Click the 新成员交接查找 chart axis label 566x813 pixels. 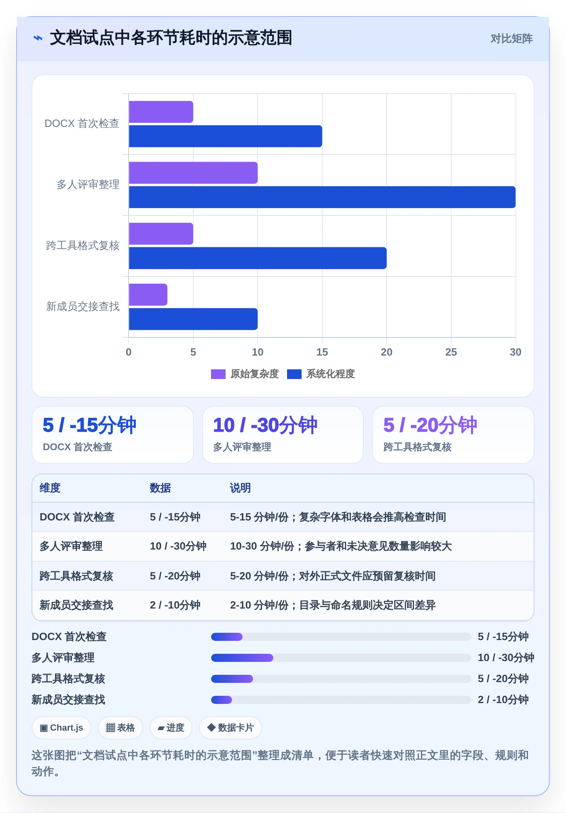coord(83,307)
